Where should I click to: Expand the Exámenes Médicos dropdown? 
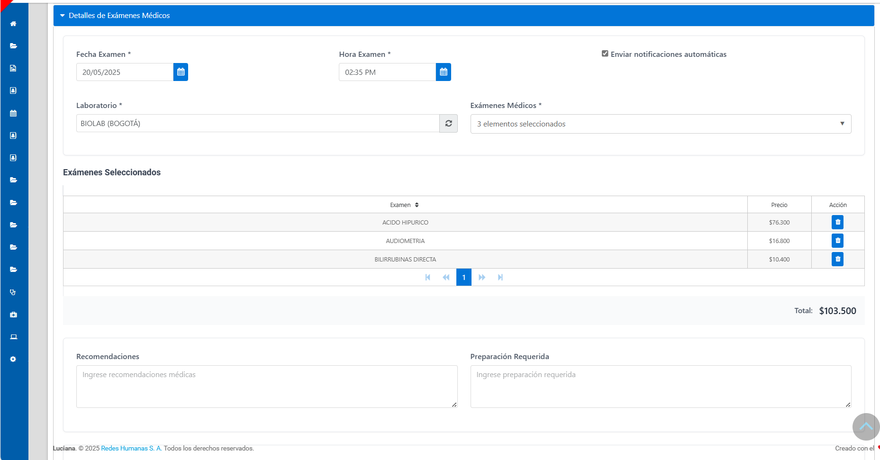pyautogui.click(x=661, y=124)
